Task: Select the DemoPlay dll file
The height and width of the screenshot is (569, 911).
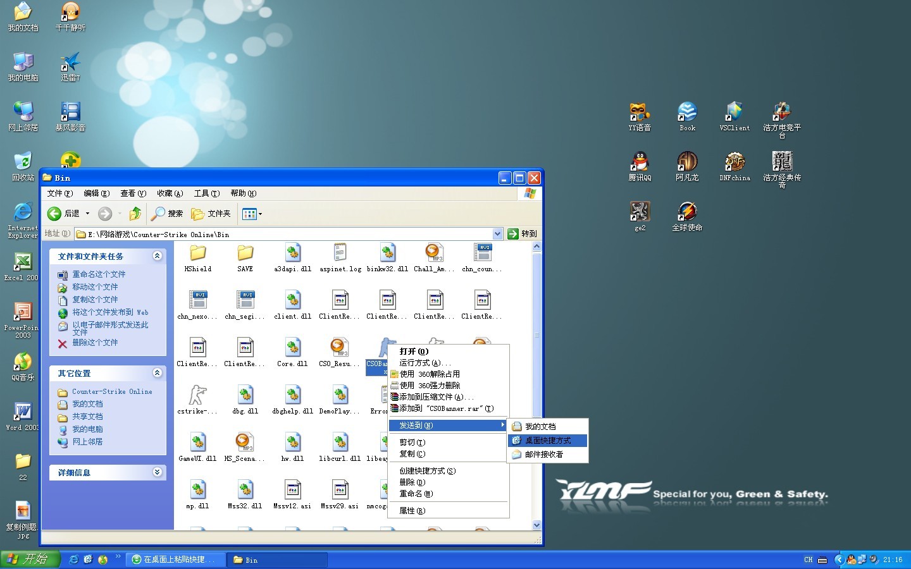Action: (340, 400)
